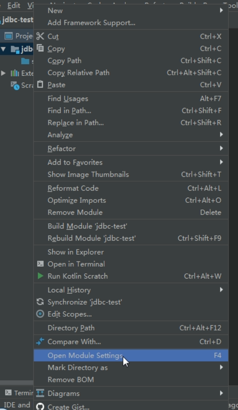
Task: Click the Paste clipboard icon
Action: point(40,84)
